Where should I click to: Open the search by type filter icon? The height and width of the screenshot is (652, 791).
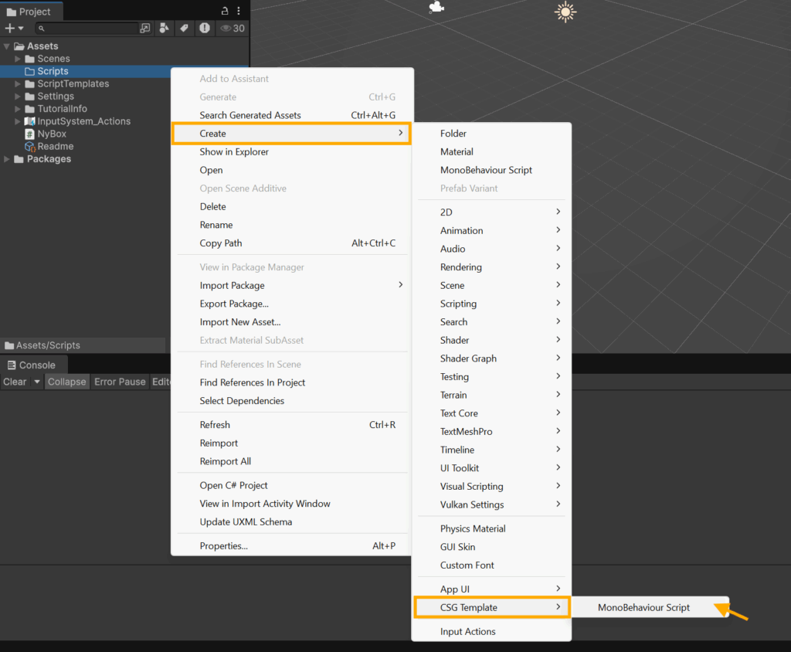click(164, 29)
